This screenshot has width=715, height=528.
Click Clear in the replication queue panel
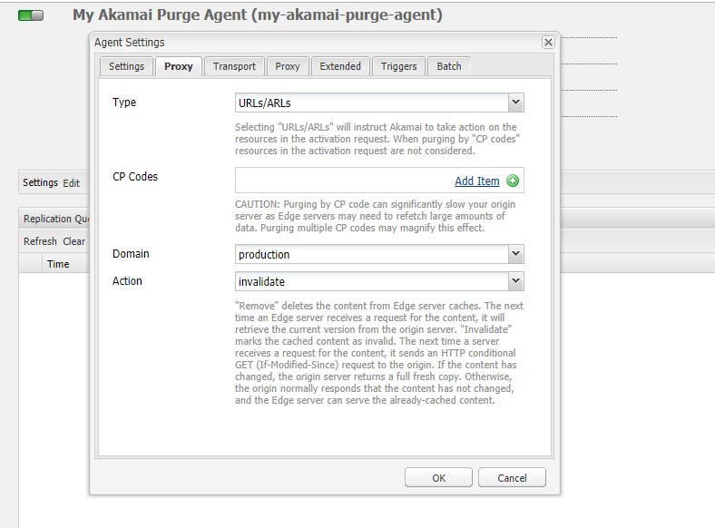coord(73,241)
